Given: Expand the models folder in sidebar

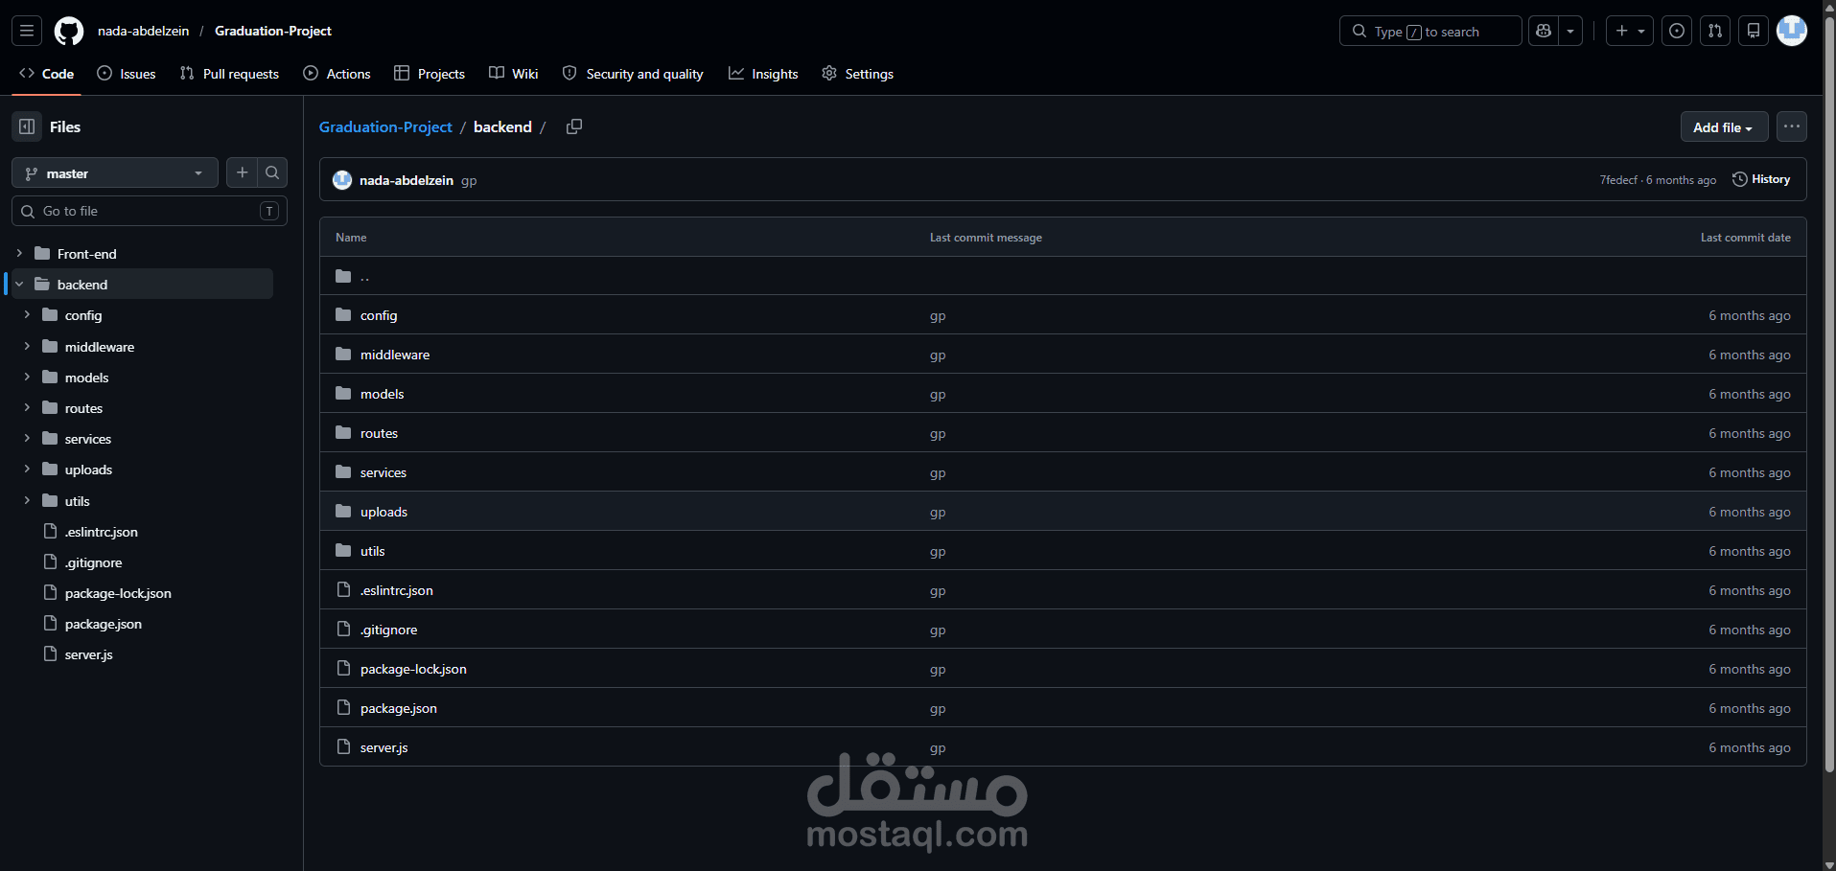Looking at the screenshot, I should (x=27, y=377).
